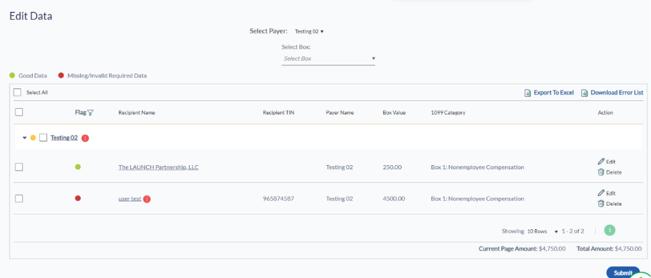Click red Missing/Invalid Required Data legend dot
651x278 pixels.
(61, 75)
